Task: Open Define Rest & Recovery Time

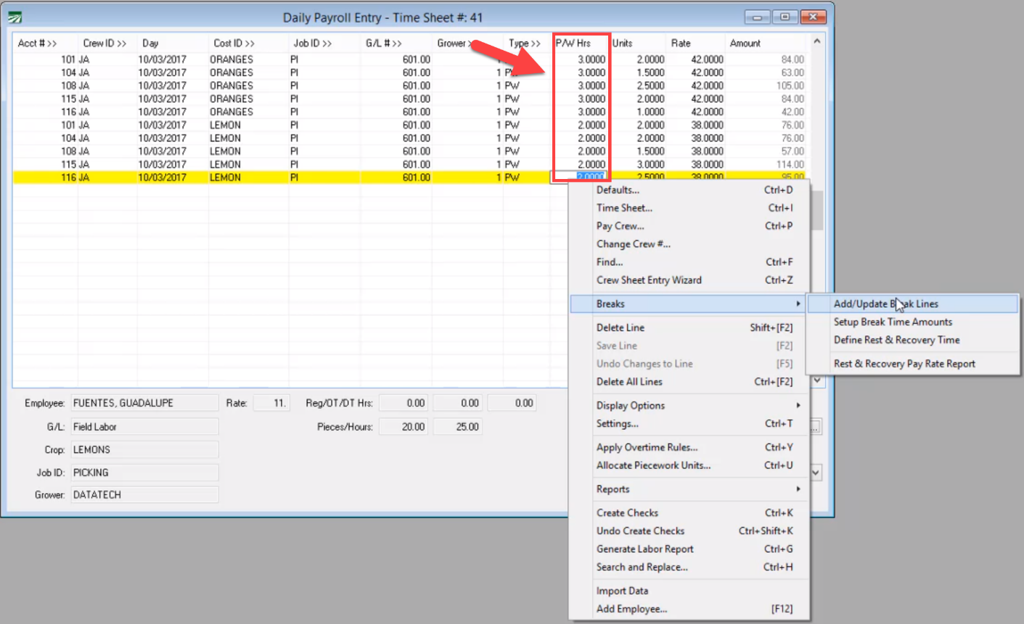Action: pyautogui.click(x=896, y=340)
